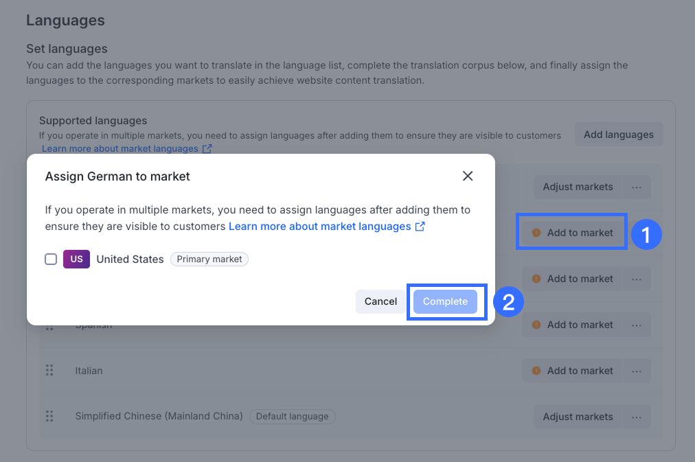Click the Italian row drag handle
Viewport: 695px width, 462px height.
pyautogui.click(x=49, y=371)
